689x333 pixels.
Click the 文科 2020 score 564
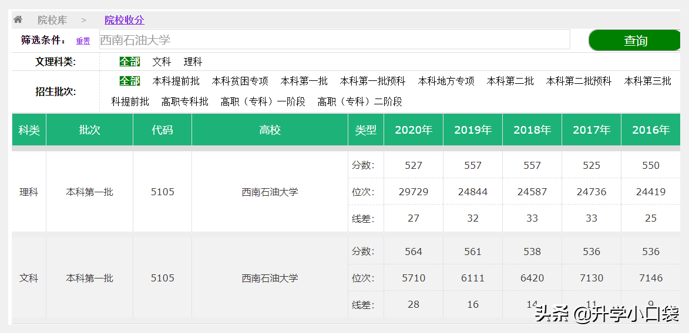(414, 252)
